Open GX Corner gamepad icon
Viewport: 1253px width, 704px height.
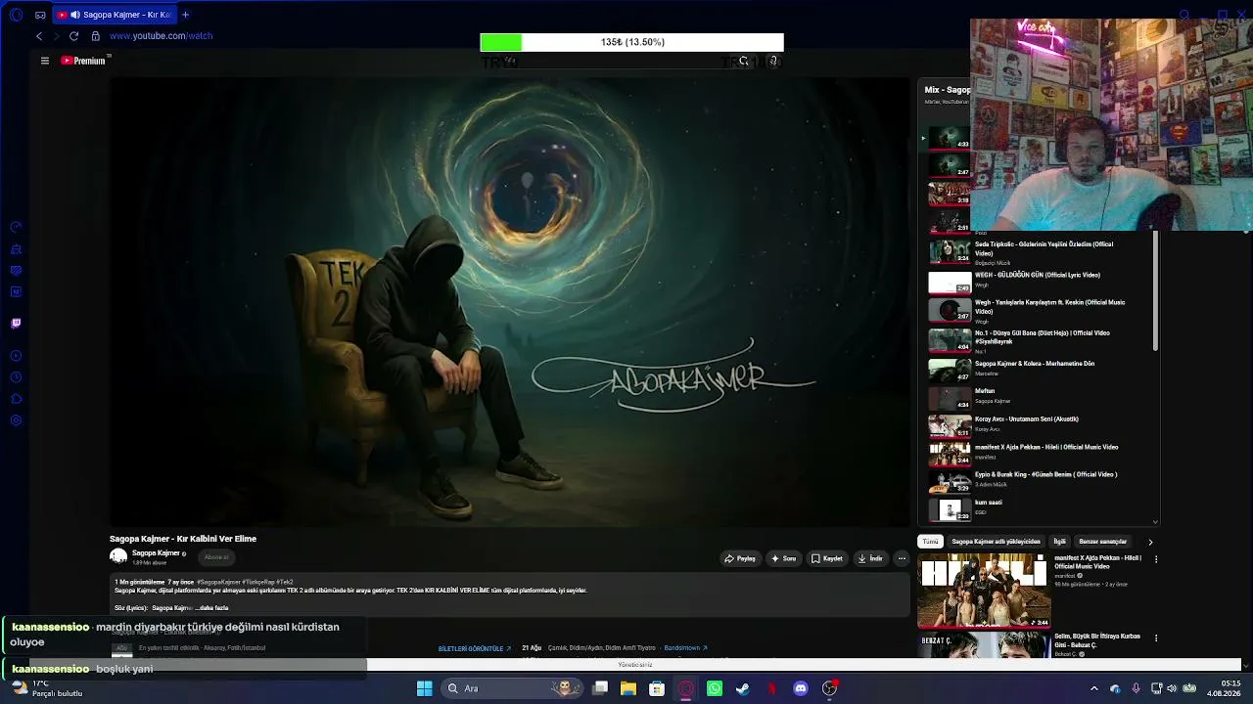tap(40, 15)
